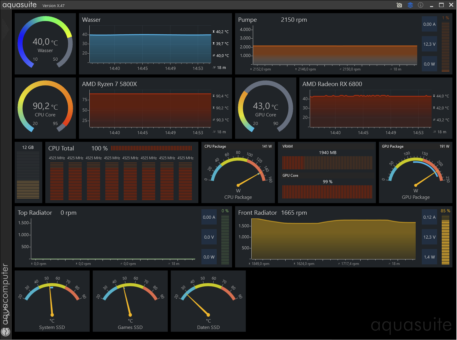Close the aquasuite window
Image resolution: width=457 pixels, height=340 pixels.
coord(451,5)
